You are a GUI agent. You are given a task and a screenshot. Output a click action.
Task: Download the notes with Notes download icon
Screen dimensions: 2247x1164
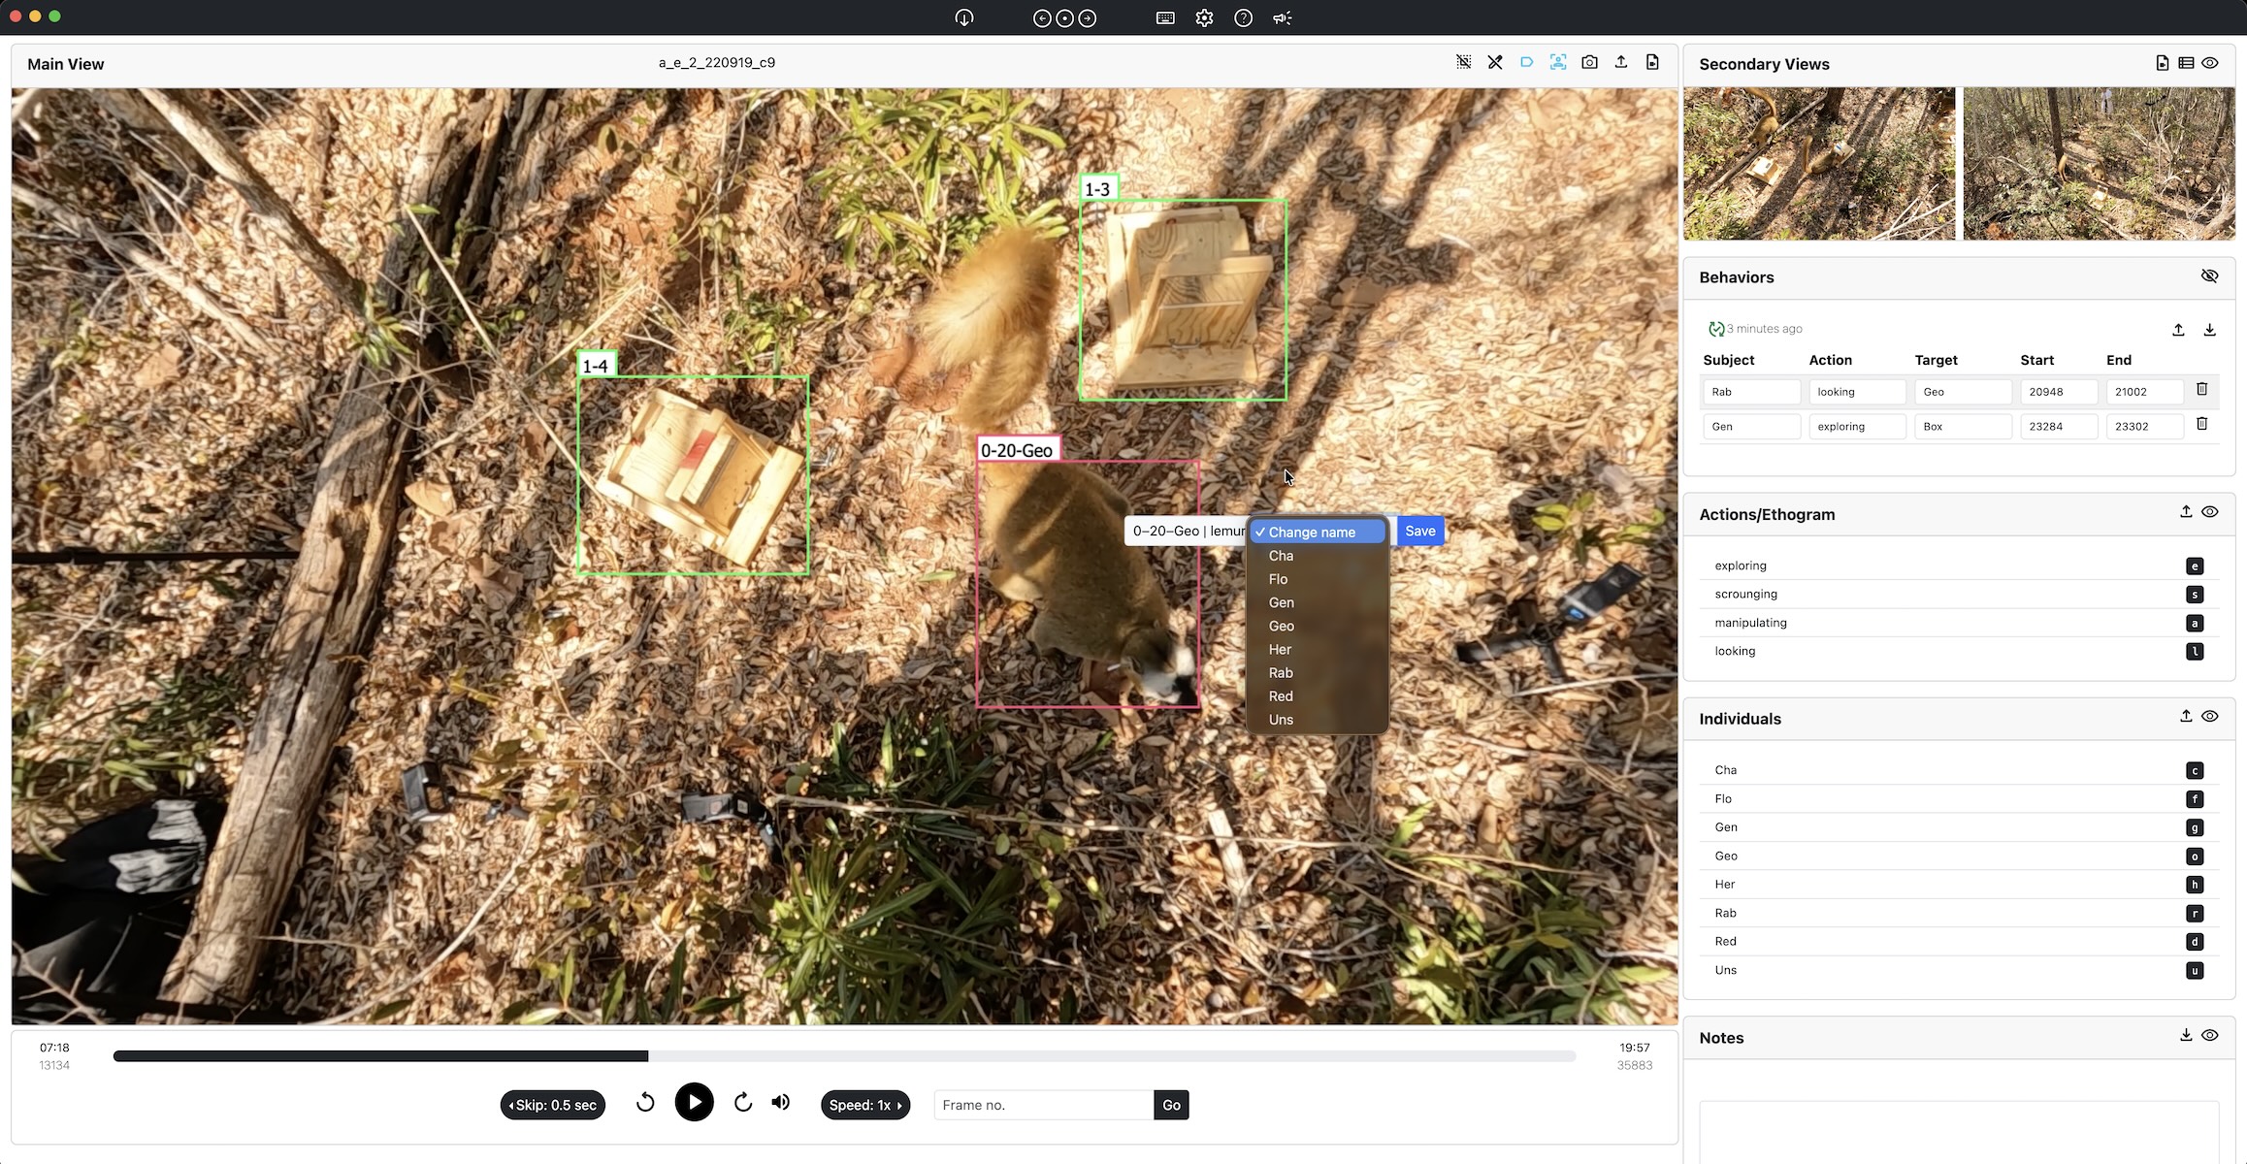(x=2185, y=1036)
